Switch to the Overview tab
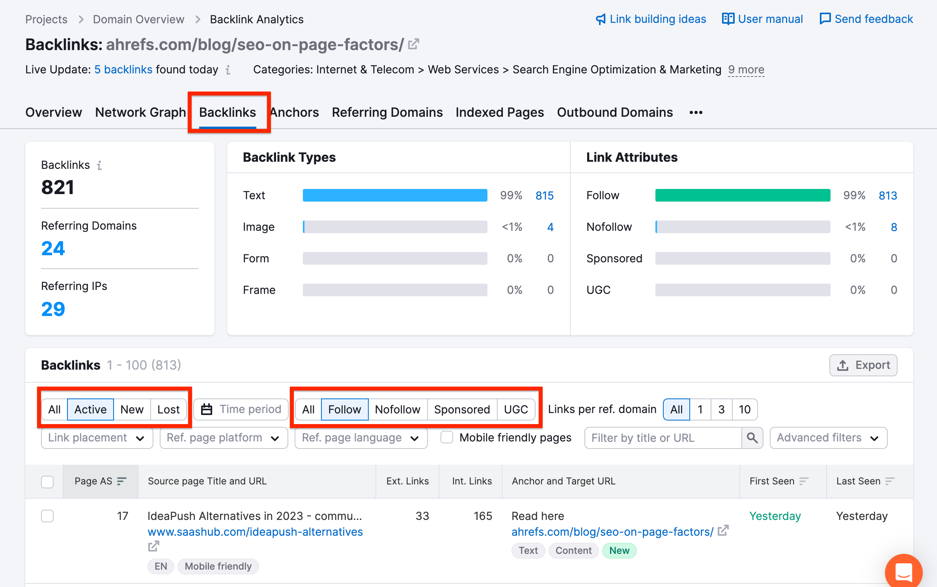This screenshot has height=587, width=937. click(x=54, y=112)
